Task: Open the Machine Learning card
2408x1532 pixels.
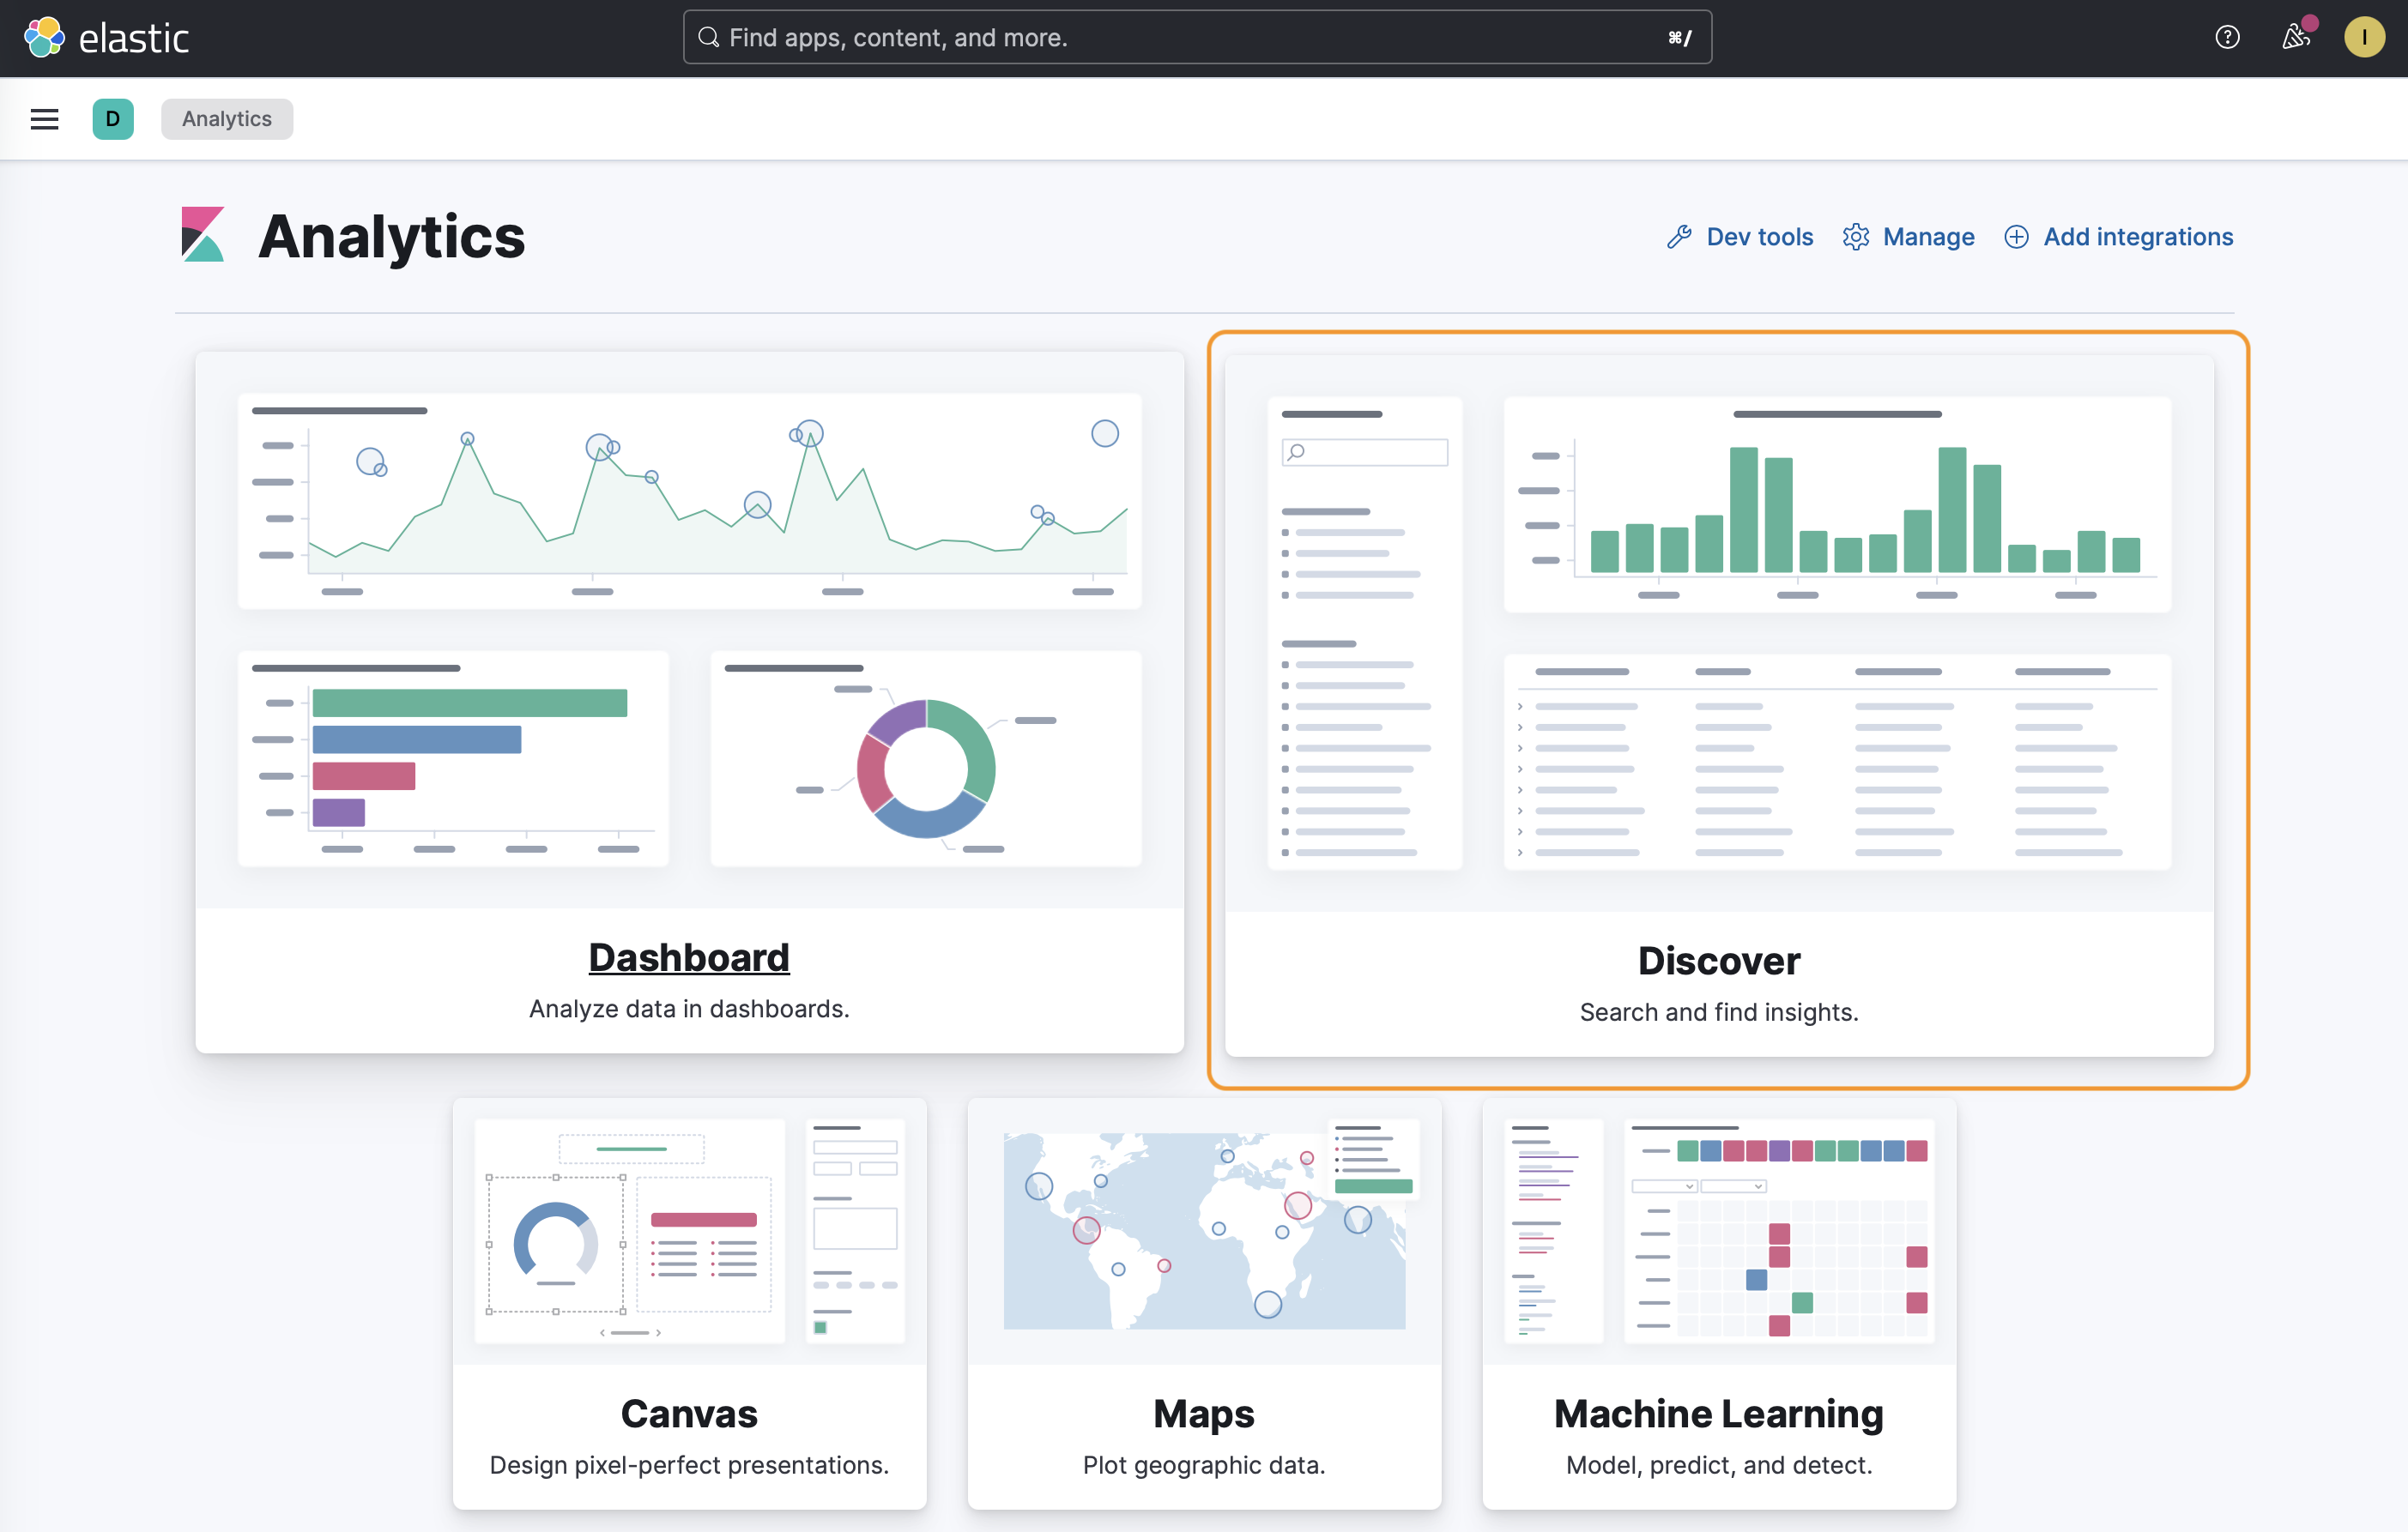Action: coord(1718,1413)
